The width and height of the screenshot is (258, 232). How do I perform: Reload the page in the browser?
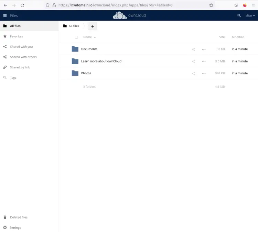coord(22,5)
